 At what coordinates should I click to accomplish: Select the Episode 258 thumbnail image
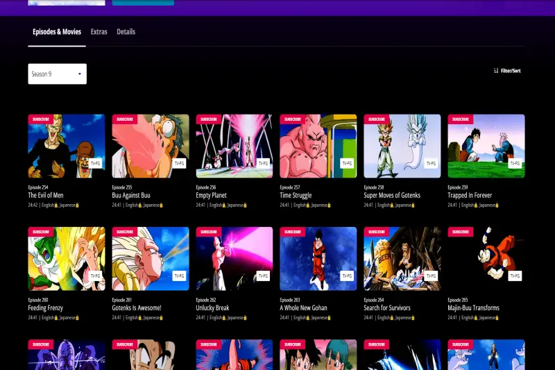tap(402, 146)
